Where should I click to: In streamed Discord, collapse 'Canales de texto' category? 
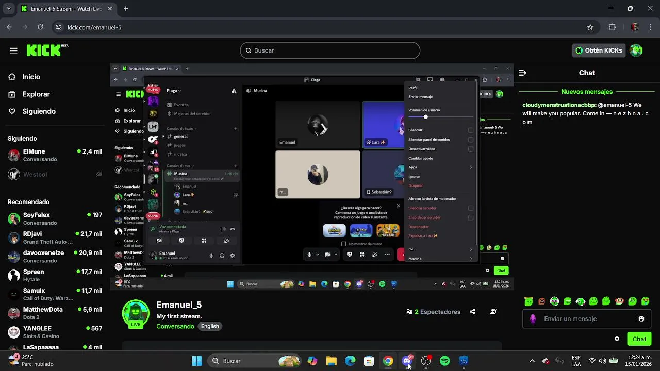click(x=181, y=128)
